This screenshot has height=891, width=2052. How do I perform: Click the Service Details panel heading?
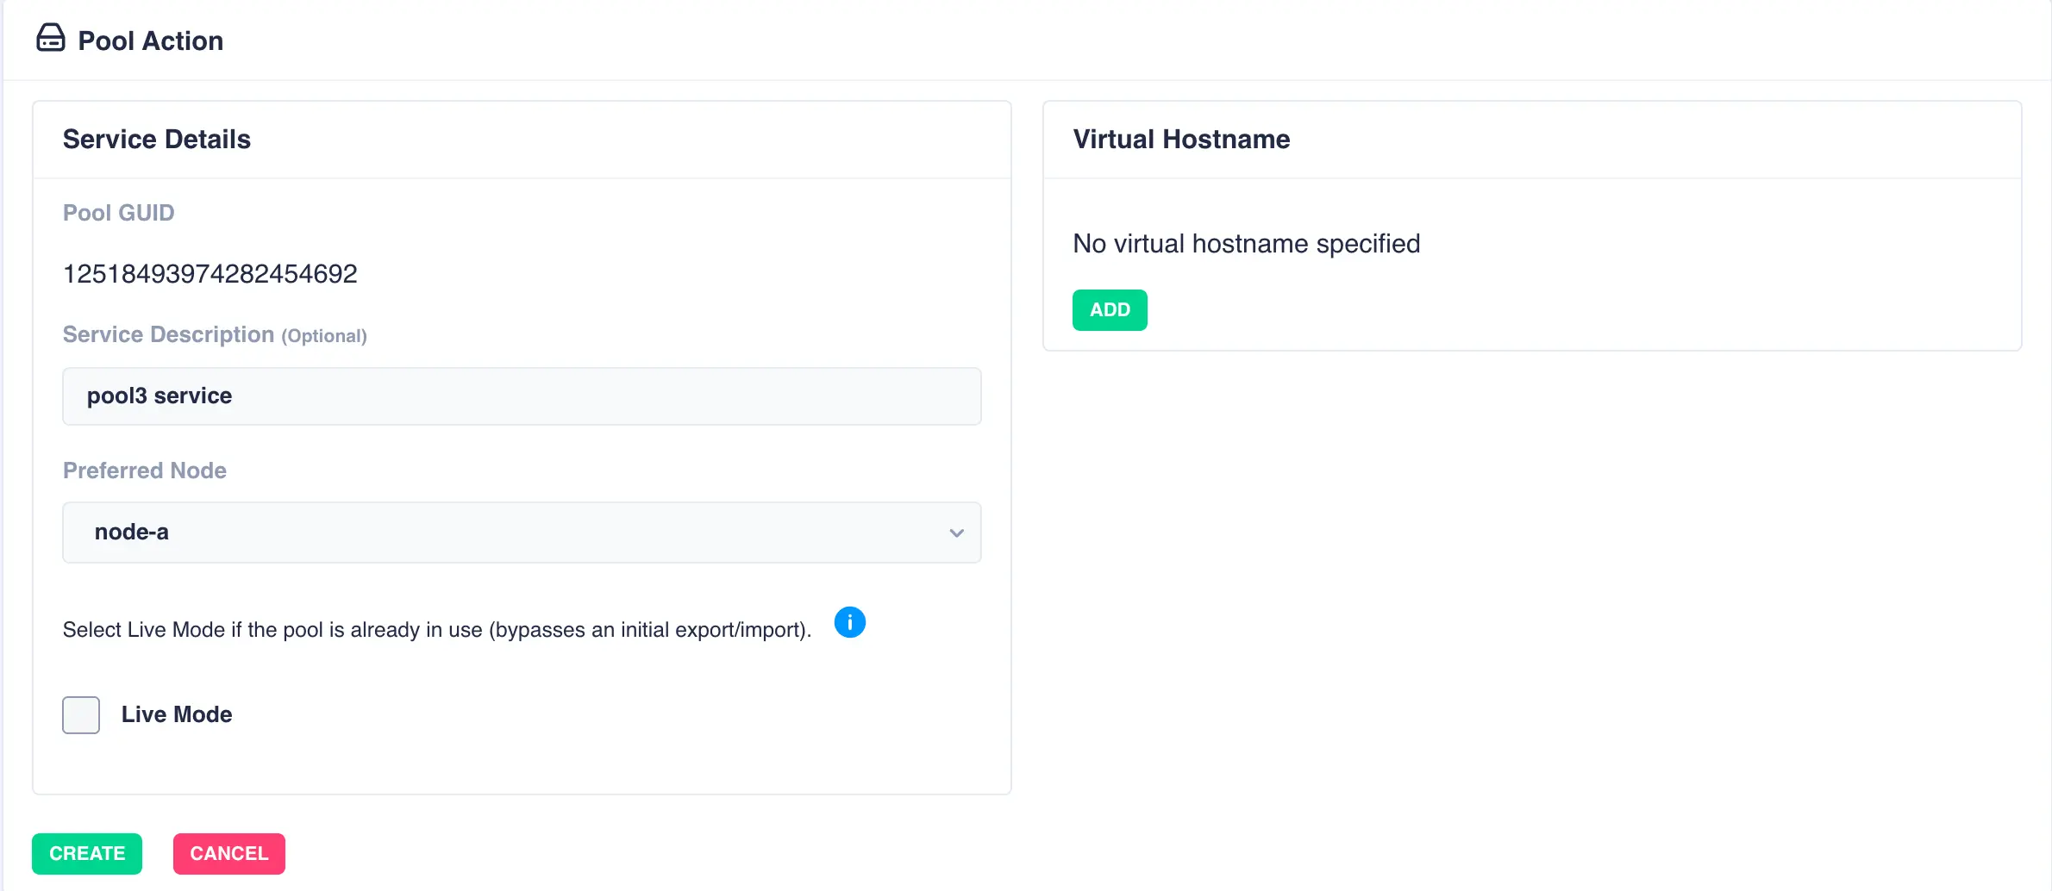coord(156,140)
